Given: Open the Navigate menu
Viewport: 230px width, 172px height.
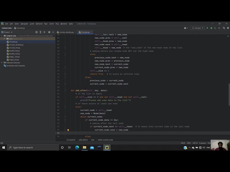Looking at the screenshot, I should tap(24, 24).
